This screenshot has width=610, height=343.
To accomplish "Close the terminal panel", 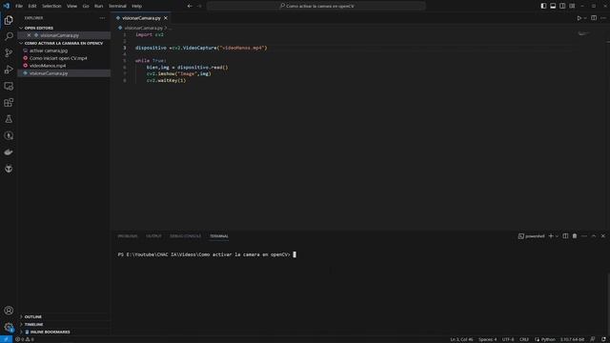I will pos(603,236).
